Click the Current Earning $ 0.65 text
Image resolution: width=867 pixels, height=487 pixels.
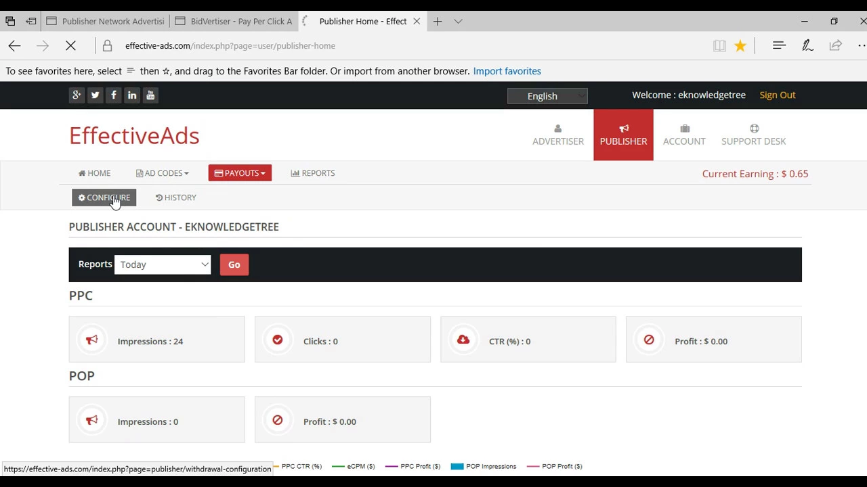(755, 174)
